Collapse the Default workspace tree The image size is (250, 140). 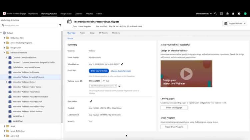[1, 33]
